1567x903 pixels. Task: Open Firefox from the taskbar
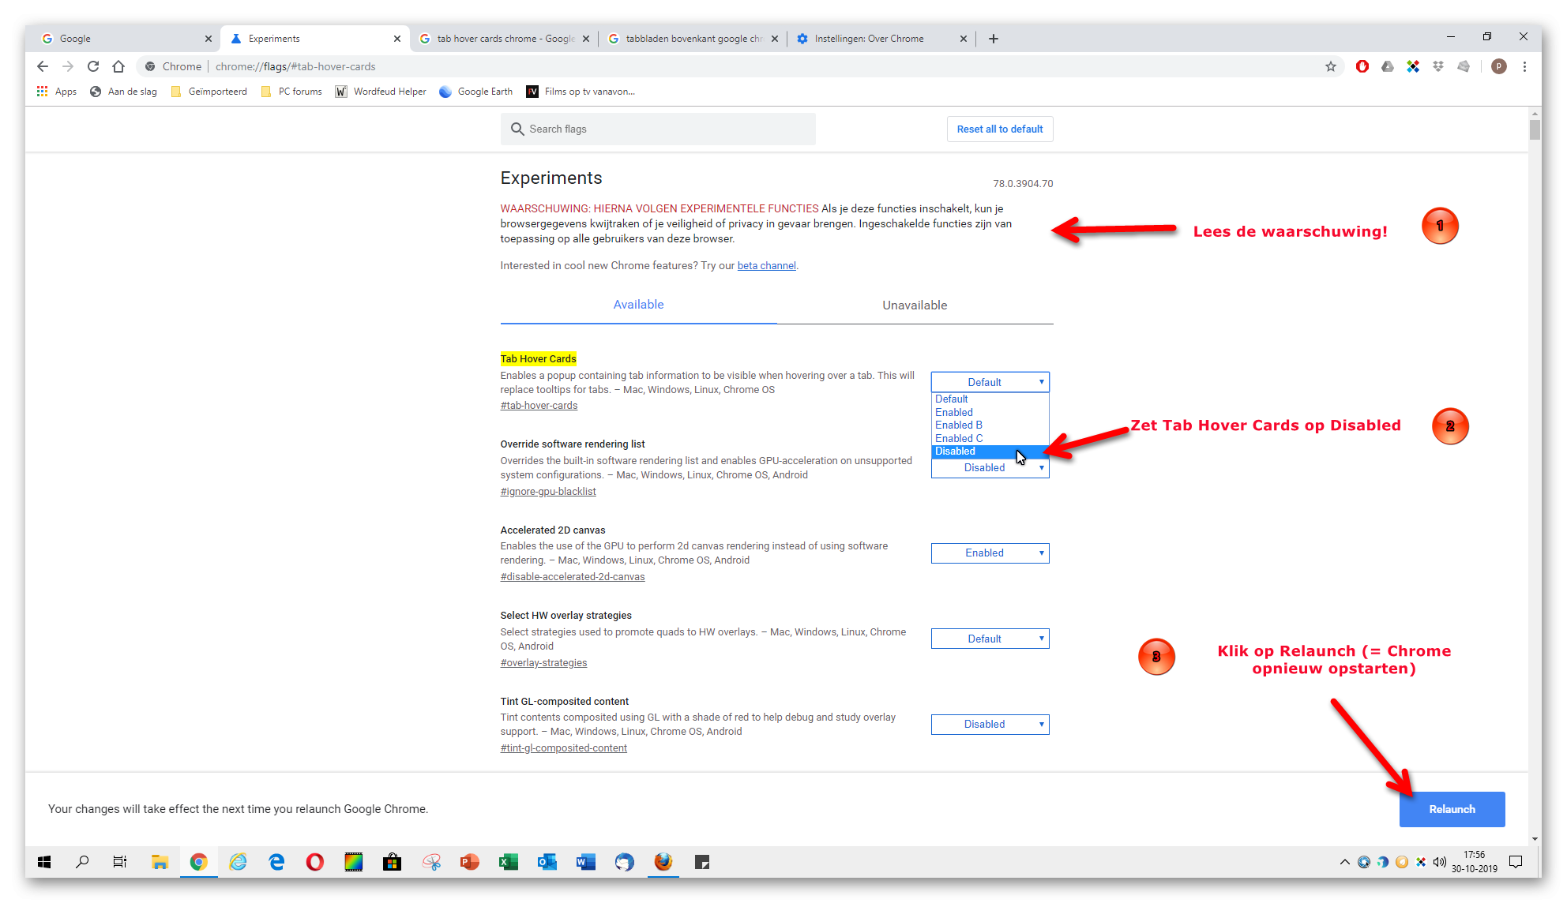[x=663, y=862]
